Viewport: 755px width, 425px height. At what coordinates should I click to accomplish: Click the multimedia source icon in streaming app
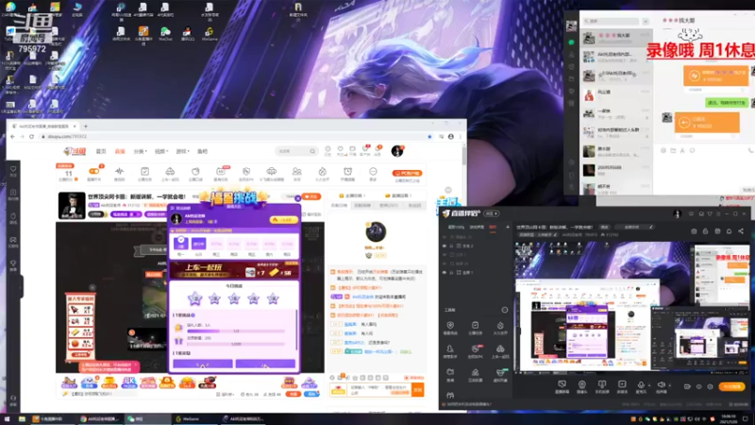(622, 384)
